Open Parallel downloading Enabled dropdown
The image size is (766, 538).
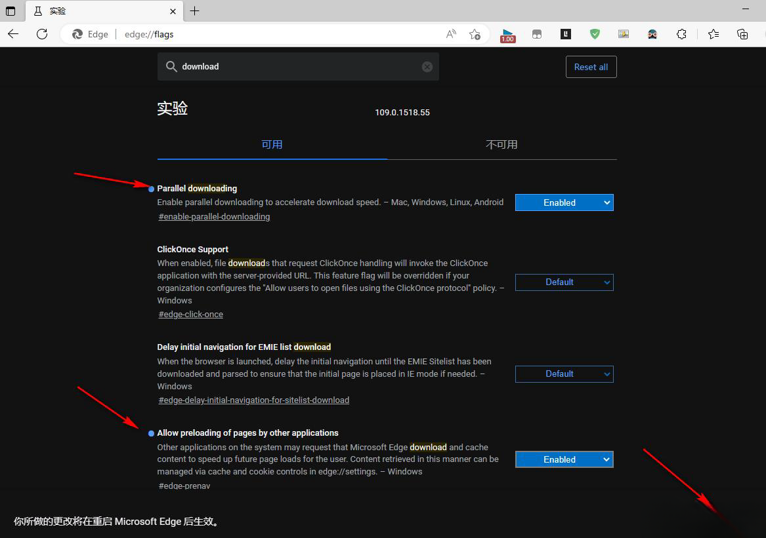point(564,202)
